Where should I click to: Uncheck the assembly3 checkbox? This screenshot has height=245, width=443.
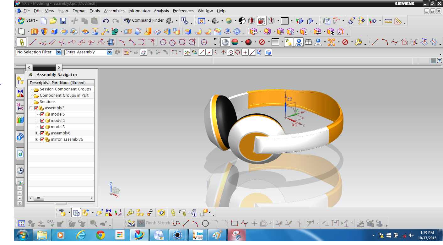[36, 108]
